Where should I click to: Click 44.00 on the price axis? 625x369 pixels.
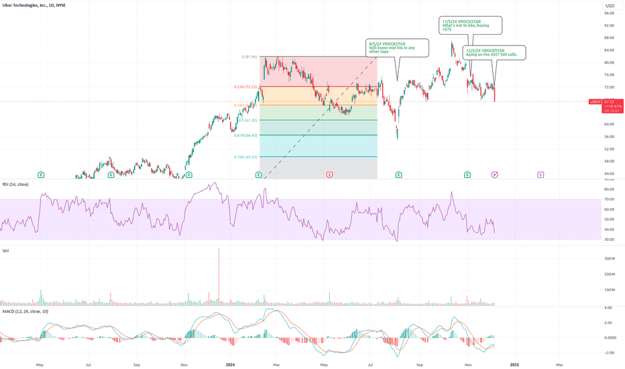[x=609, y=174]
